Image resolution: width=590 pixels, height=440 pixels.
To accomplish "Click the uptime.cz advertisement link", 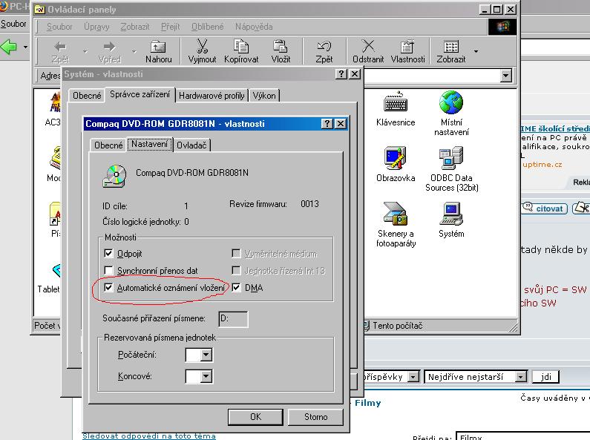I will point(543,164).
